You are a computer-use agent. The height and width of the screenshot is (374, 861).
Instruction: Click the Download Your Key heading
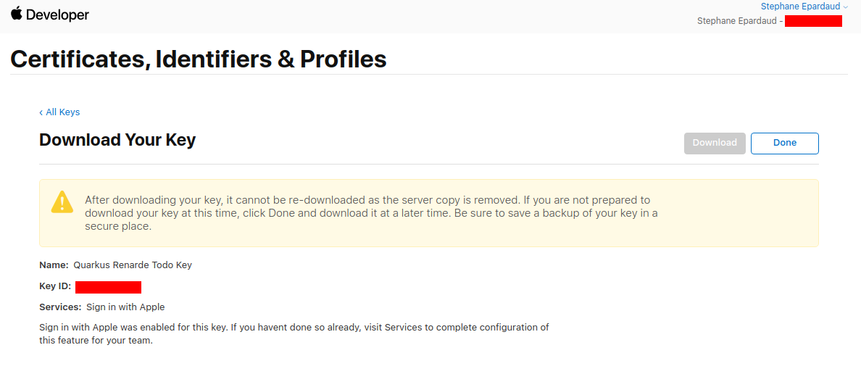(117, 140)
